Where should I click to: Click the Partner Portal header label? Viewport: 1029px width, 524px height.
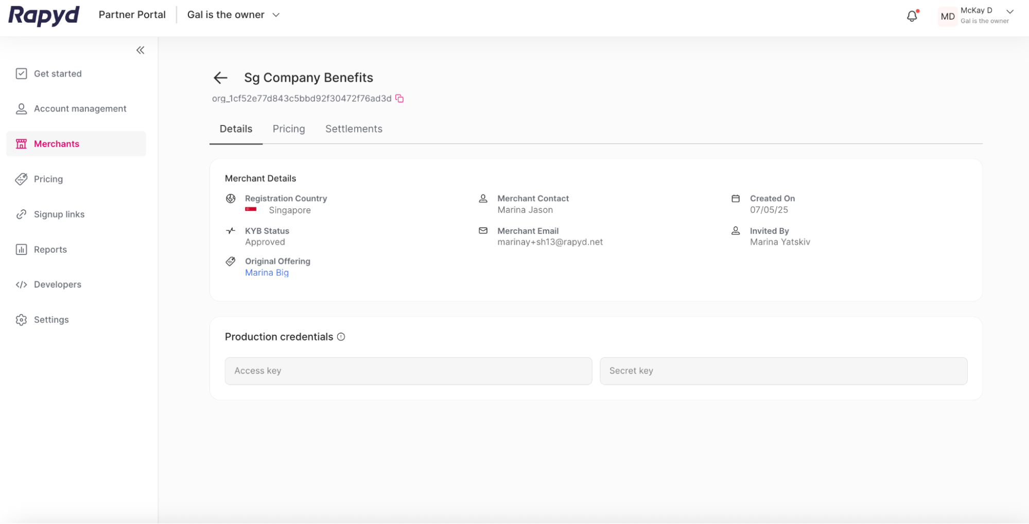pyautogui.click(x=132, y=15)
